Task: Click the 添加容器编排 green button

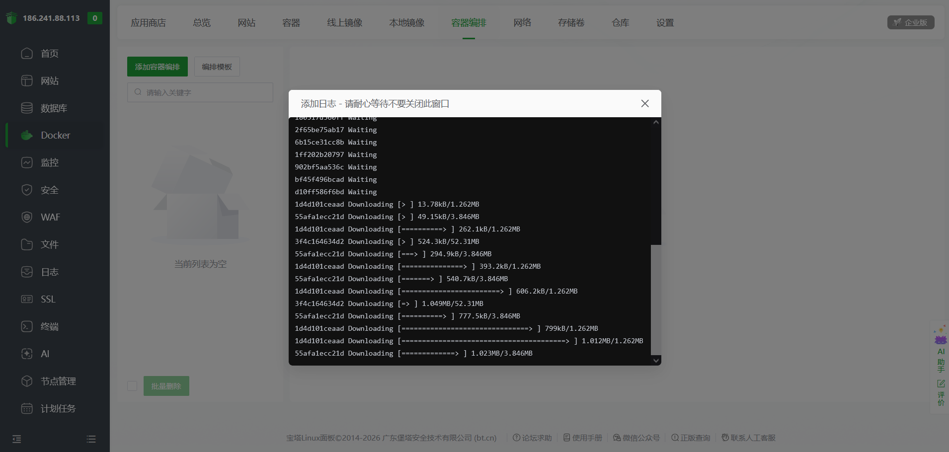Action: tap(158, 67)
